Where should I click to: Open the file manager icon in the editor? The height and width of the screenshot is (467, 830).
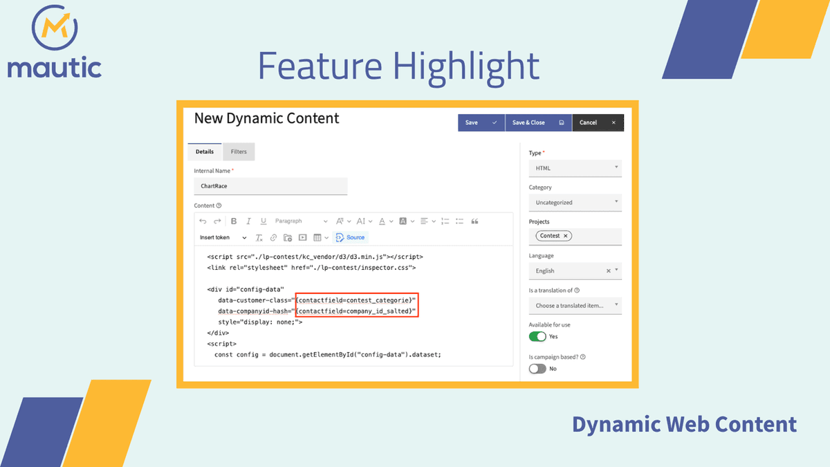288,237
